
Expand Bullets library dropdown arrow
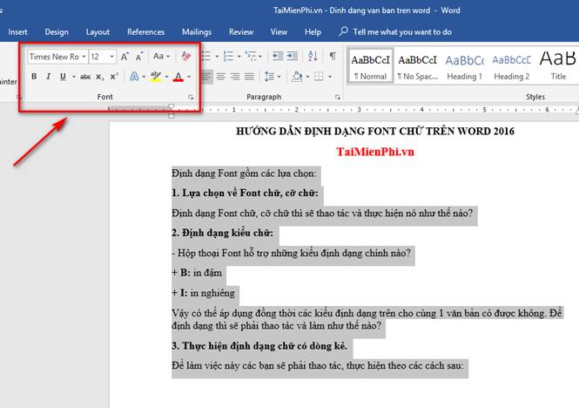point(217,57)
